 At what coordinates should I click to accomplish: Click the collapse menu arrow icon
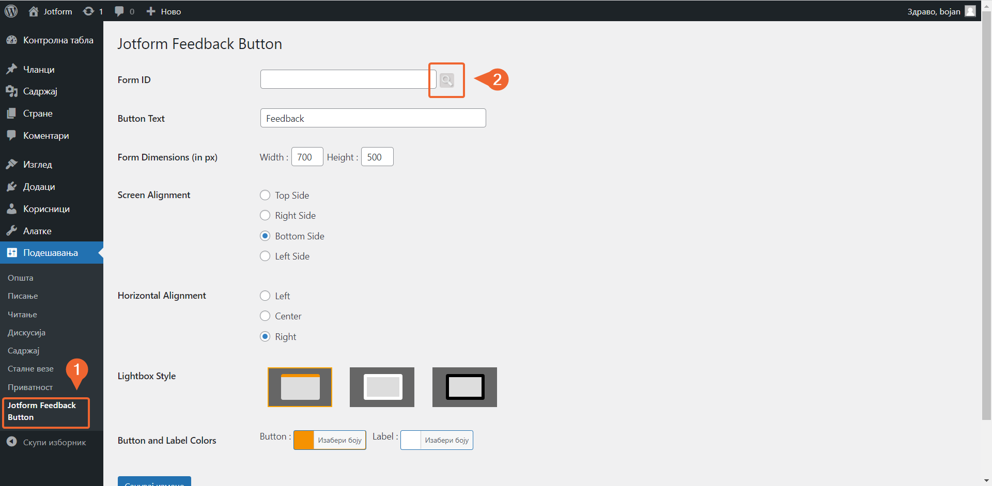(x=11, y=442)
